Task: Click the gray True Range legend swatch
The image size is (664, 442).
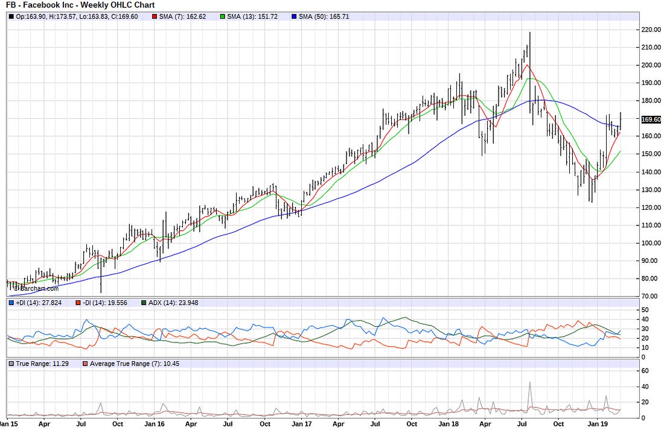Action: coord(11,364)
